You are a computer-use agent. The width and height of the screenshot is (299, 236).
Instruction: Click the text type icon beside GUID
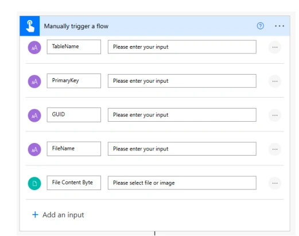coord(34,115)
